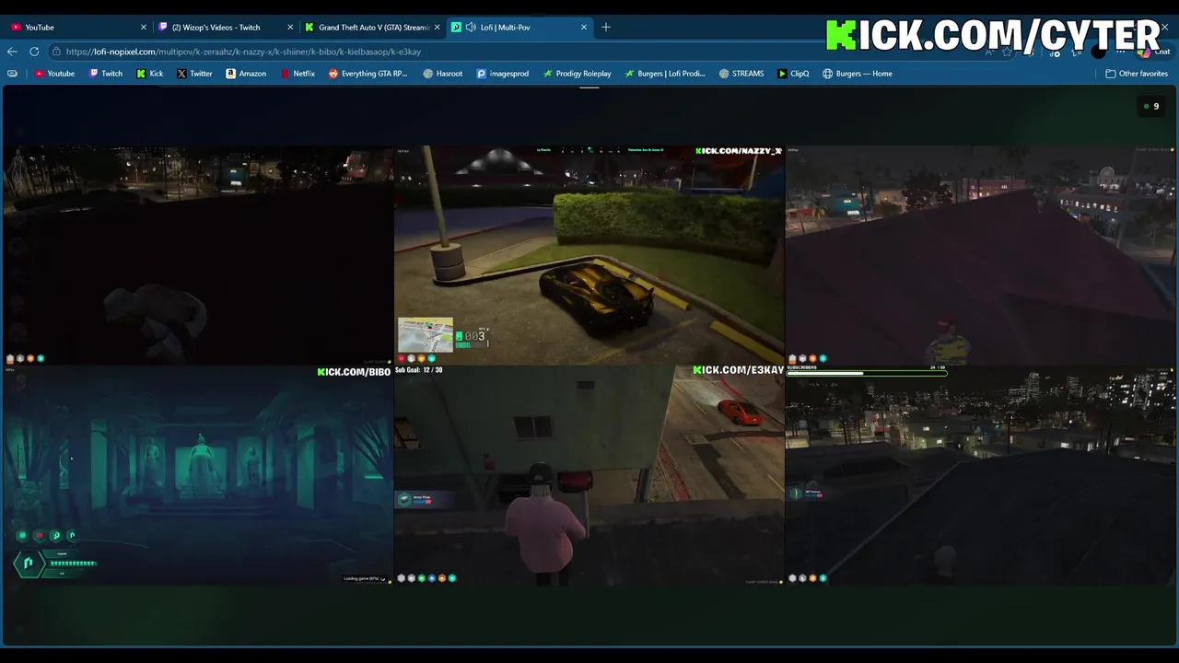Switch to the YouTube browser tab

coord(78,28)
